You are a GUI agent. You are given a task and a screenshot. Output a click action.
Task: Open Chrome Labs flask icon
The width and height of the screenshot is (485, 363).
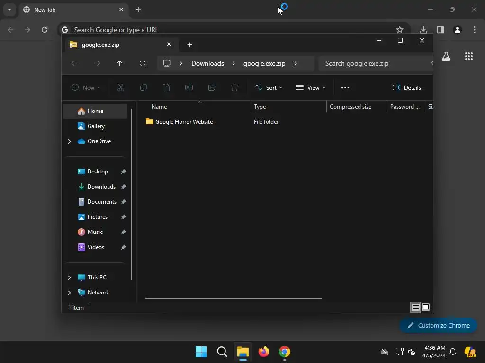(446, 56)
